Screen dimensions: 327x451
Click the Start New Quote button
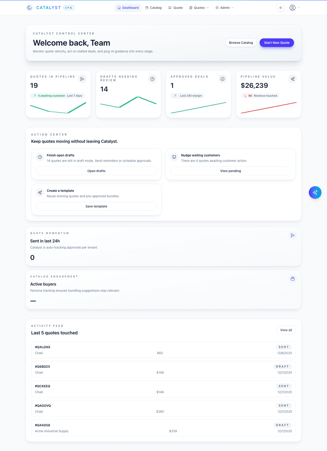pos(276,43)
